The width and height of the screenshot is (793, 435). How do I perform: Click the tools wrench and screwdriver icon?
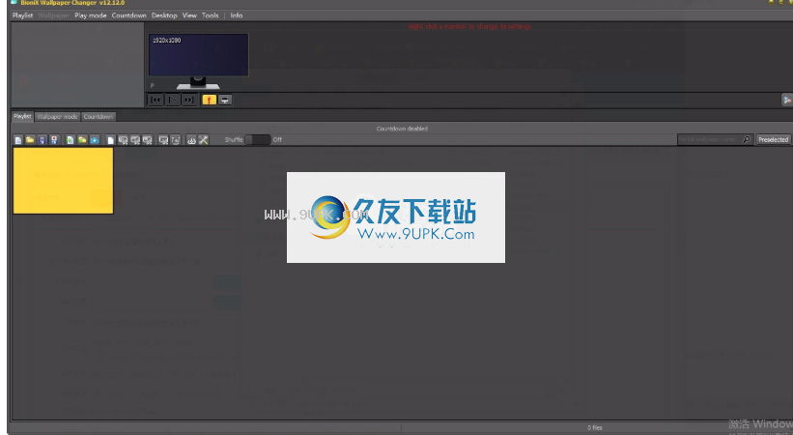(203, 140)
